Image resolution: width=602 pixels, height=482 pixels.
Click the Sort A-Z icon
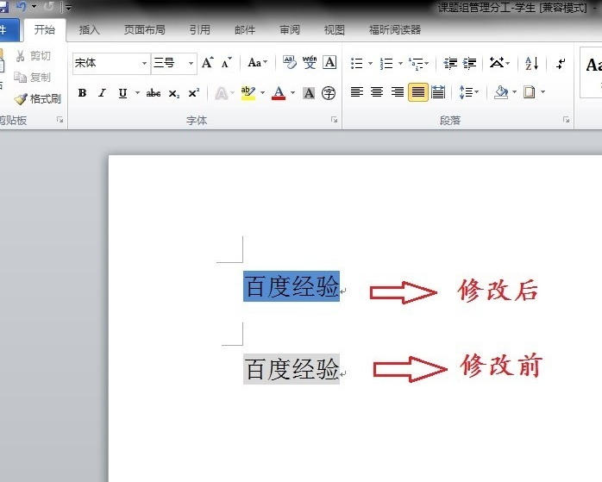pyautogui.click(x=532, y=63)
